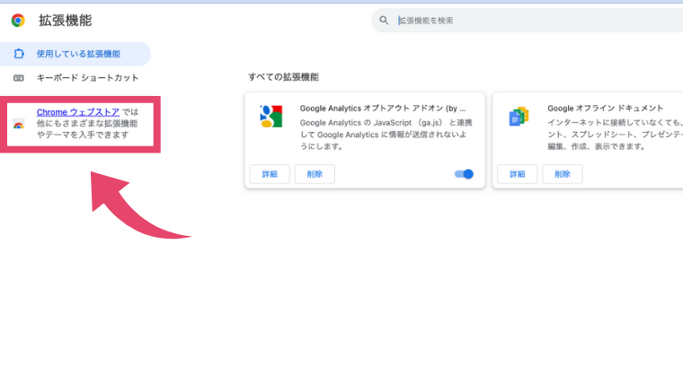This screenshot has width=683, height=384.
Task: Click 削除 for Google Analytics オプトアウト アドオン
Action: (x=315, y=174)
